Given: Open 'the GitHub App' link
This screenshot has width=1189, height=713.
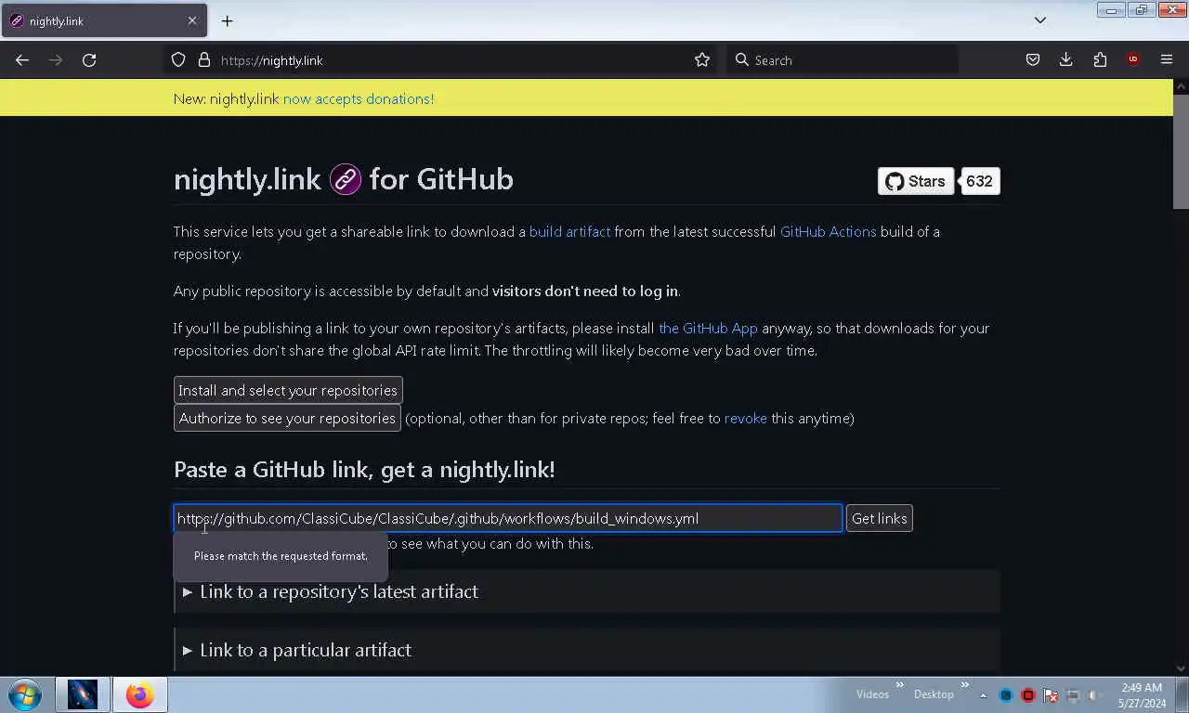Looking at the screenshot, I should coord(708,329).
